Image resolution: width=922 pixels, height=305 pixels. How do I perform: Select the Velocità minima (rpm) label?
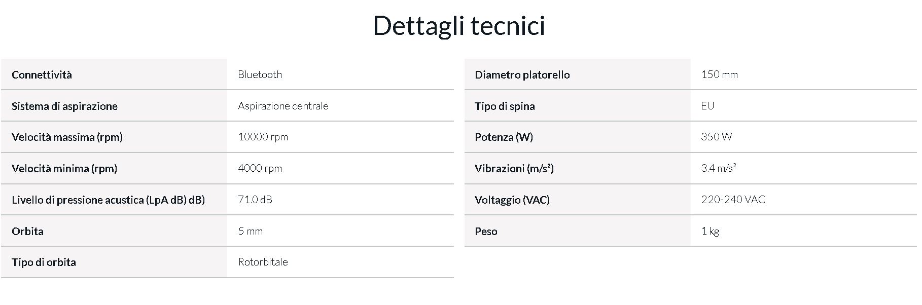(64, 168)
